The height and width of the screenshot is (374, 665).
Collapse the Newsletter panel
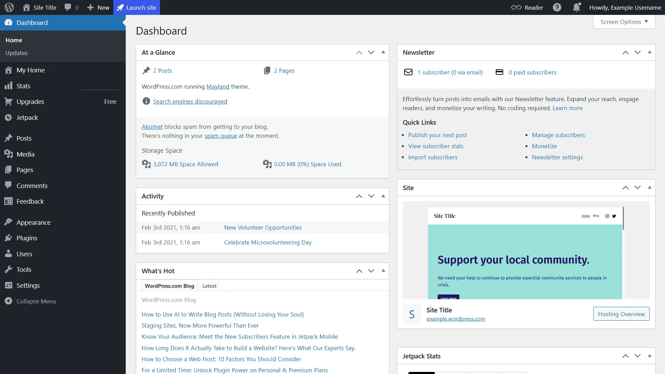coord(649,52)
